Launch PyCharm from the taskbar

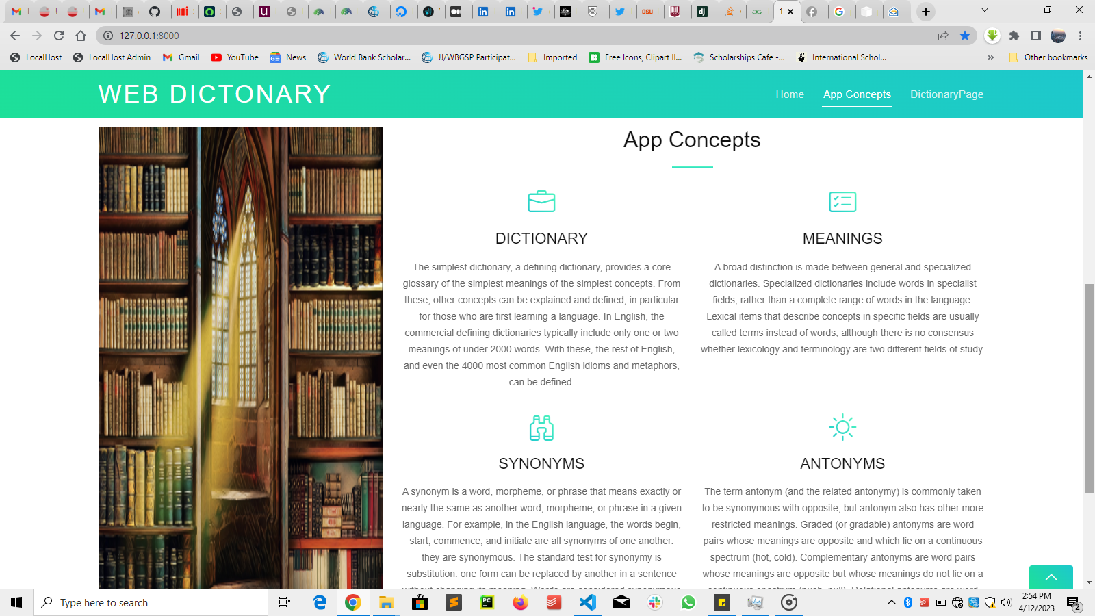point(487,602)
